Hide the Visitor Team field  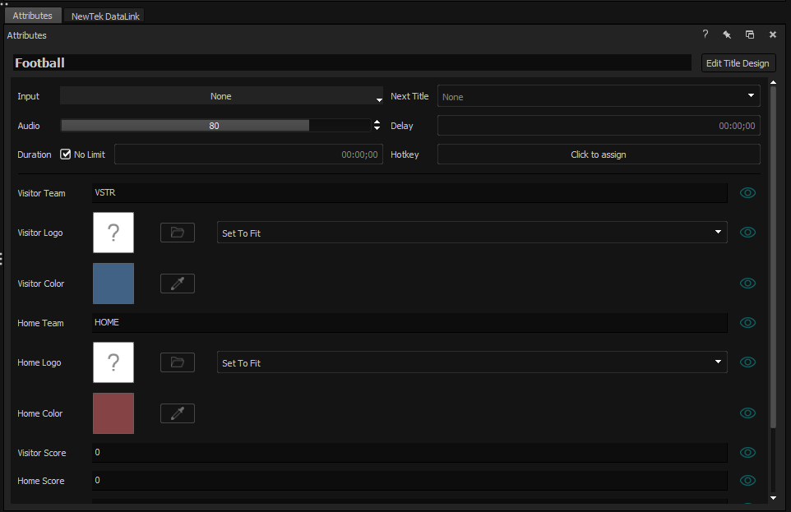click(x=747, y=193)
